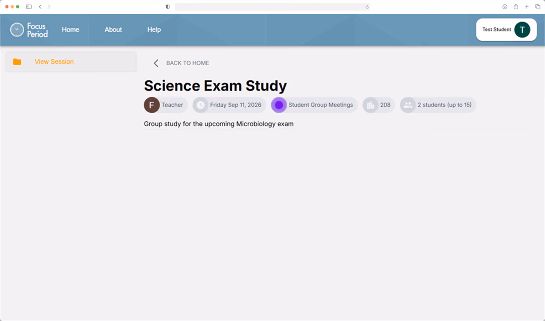This screenshot has height=321, width=545.
Task: Click the browser address bar
Action: (272, 7)
